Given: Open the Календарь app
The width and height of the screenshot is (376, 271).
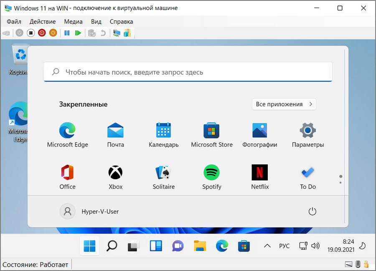Looking at the screenshot, I should pyautogui.click(x=163, y=135).
